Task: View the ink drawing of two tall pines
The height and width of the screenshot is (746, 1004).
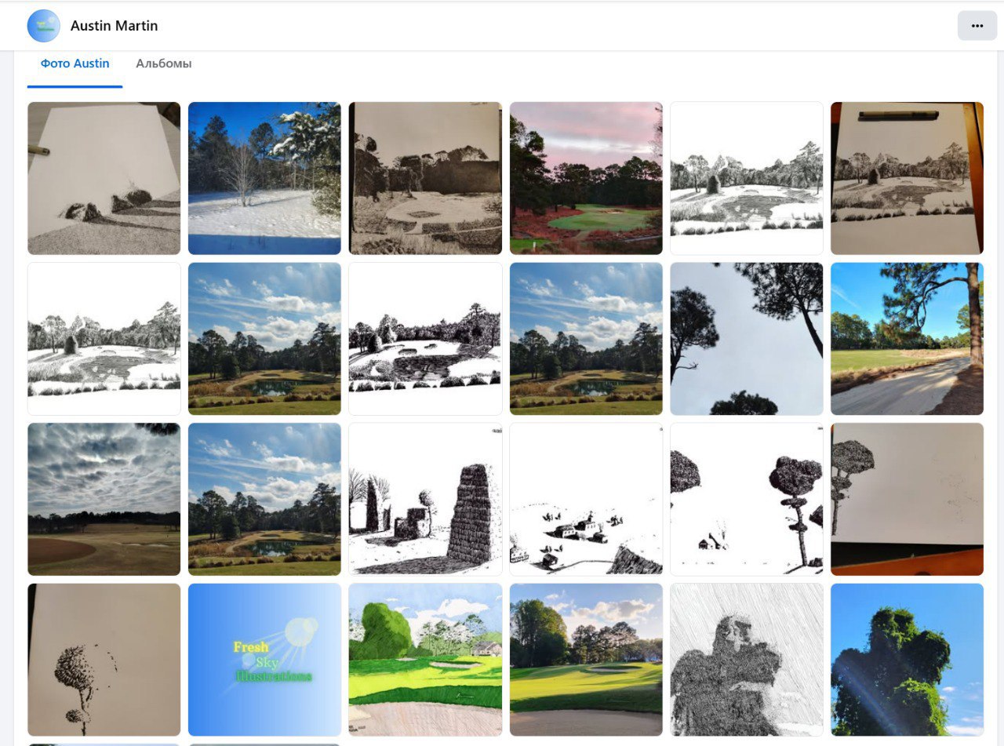Action: tap(746, 499)
